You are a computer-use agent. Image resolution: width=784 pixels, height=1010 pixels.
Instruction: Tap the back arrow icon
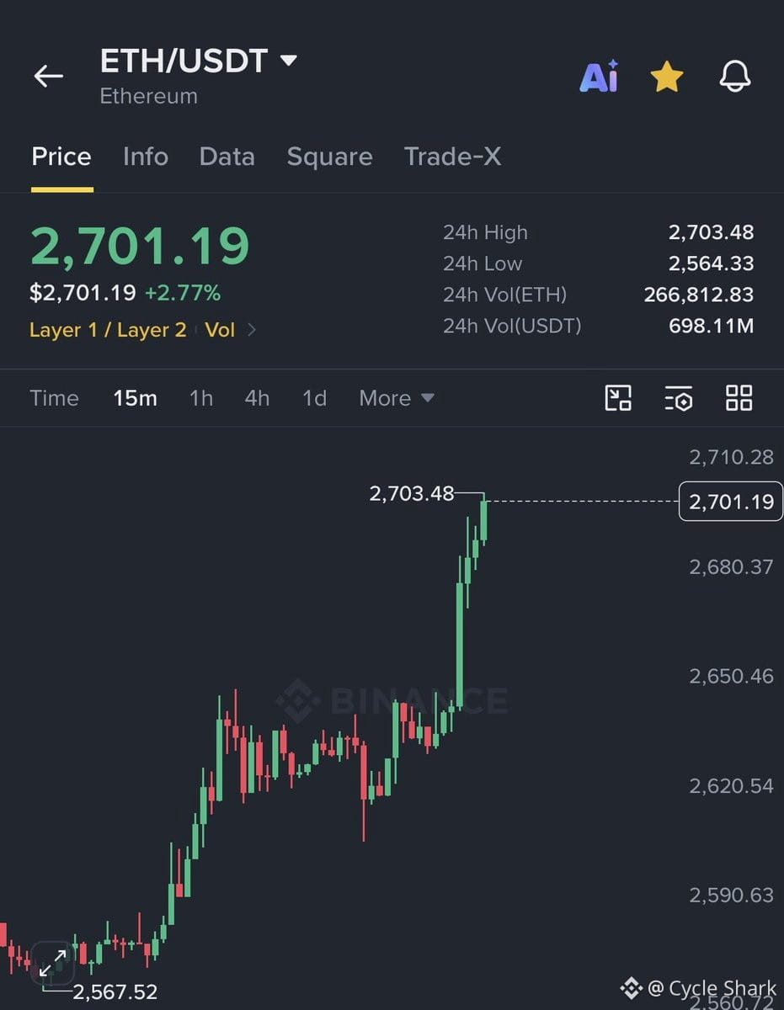coord(49,77)
